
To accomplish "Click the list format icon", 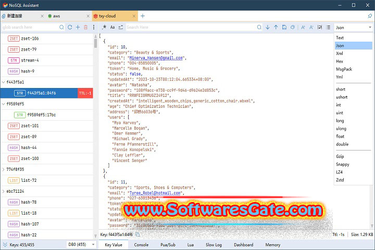I will pos(328,27).
